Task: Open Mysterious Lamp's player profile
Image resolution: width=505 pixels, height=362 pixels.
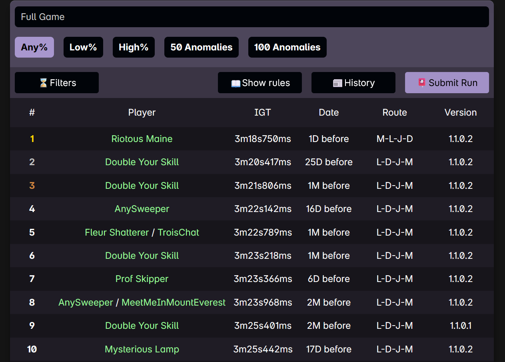Action: 142,349
